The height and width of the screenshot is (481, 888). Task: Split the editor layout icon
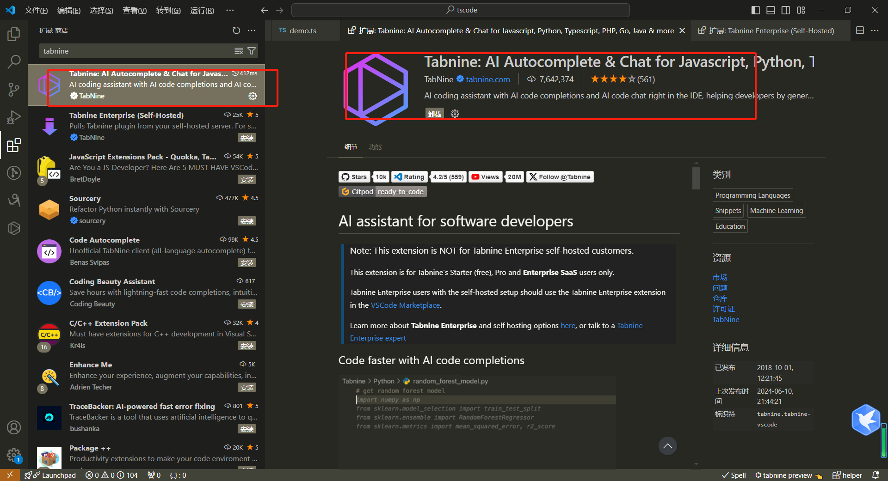coord(860,30)
